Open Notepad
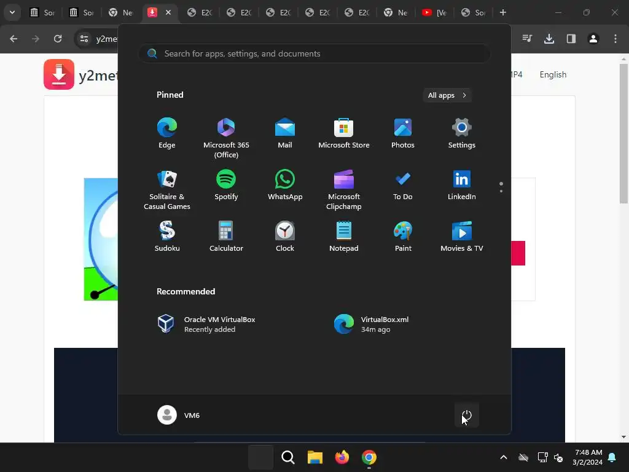Viewport: 629px width, 472px height. (344, 237)
